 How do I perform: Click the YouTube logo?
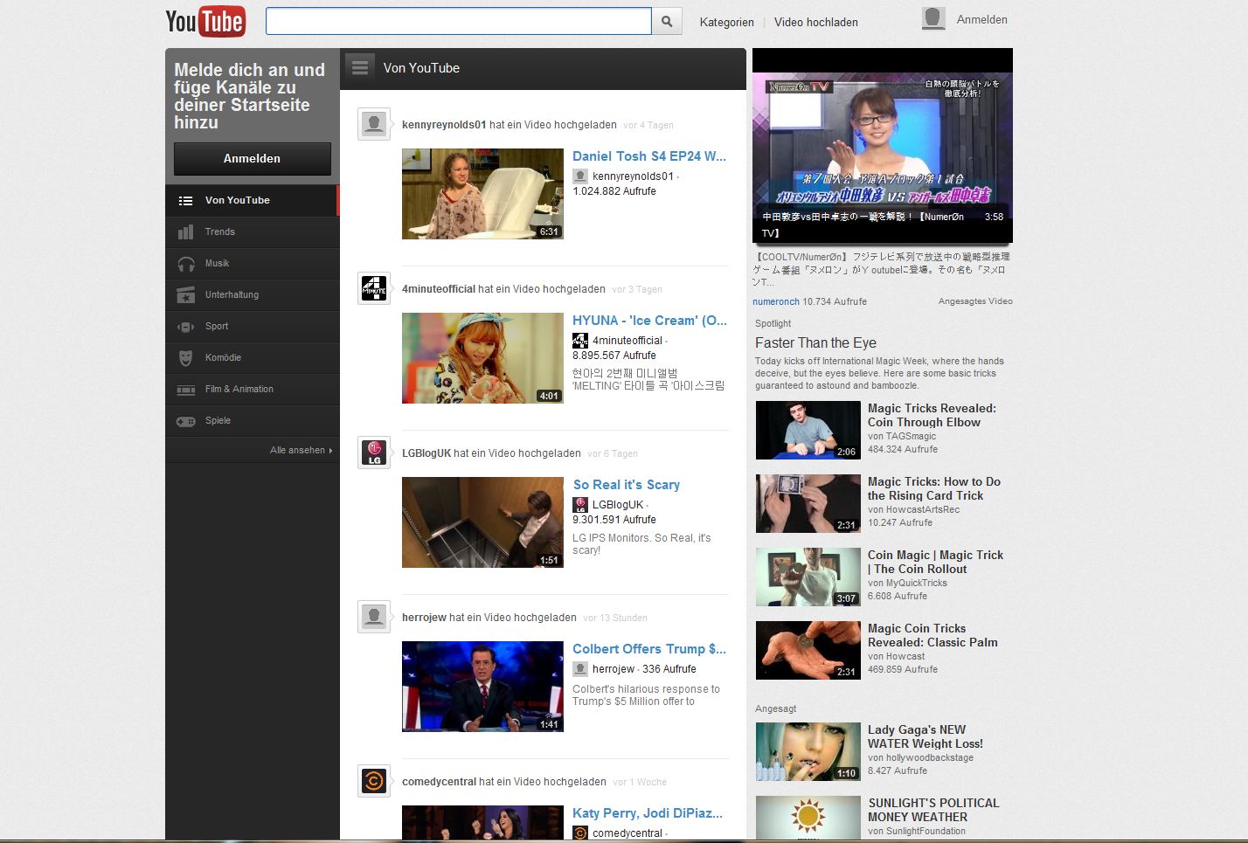[205, 21]
